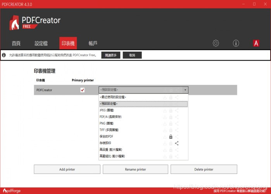Image resolution: width=271 pixels, height=194 pixels.
Task: Select the highlighted <預設設定檔> list entry
Action: [143, 104]
